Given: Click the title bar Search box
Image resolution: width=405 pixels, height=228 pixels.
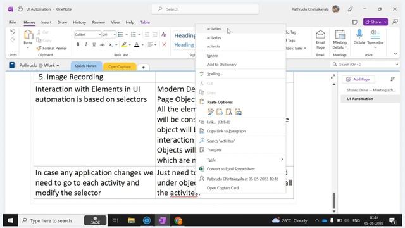Looking at the screenshot, I should click(x=205, y=9).
